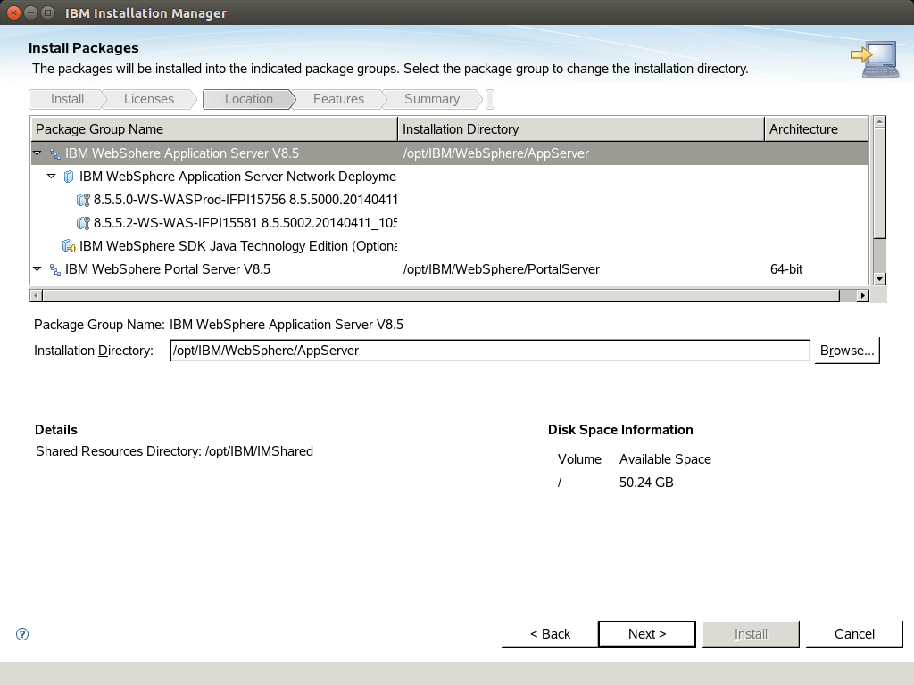Click the Disk Space Information heading
The height and width of the screenshot is (685, 914).
620,430
